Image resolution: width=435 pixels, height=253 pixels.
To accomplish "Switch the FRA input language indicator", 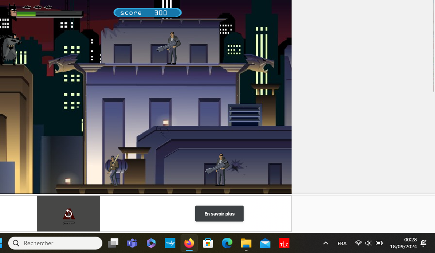I will coord(342,243).
